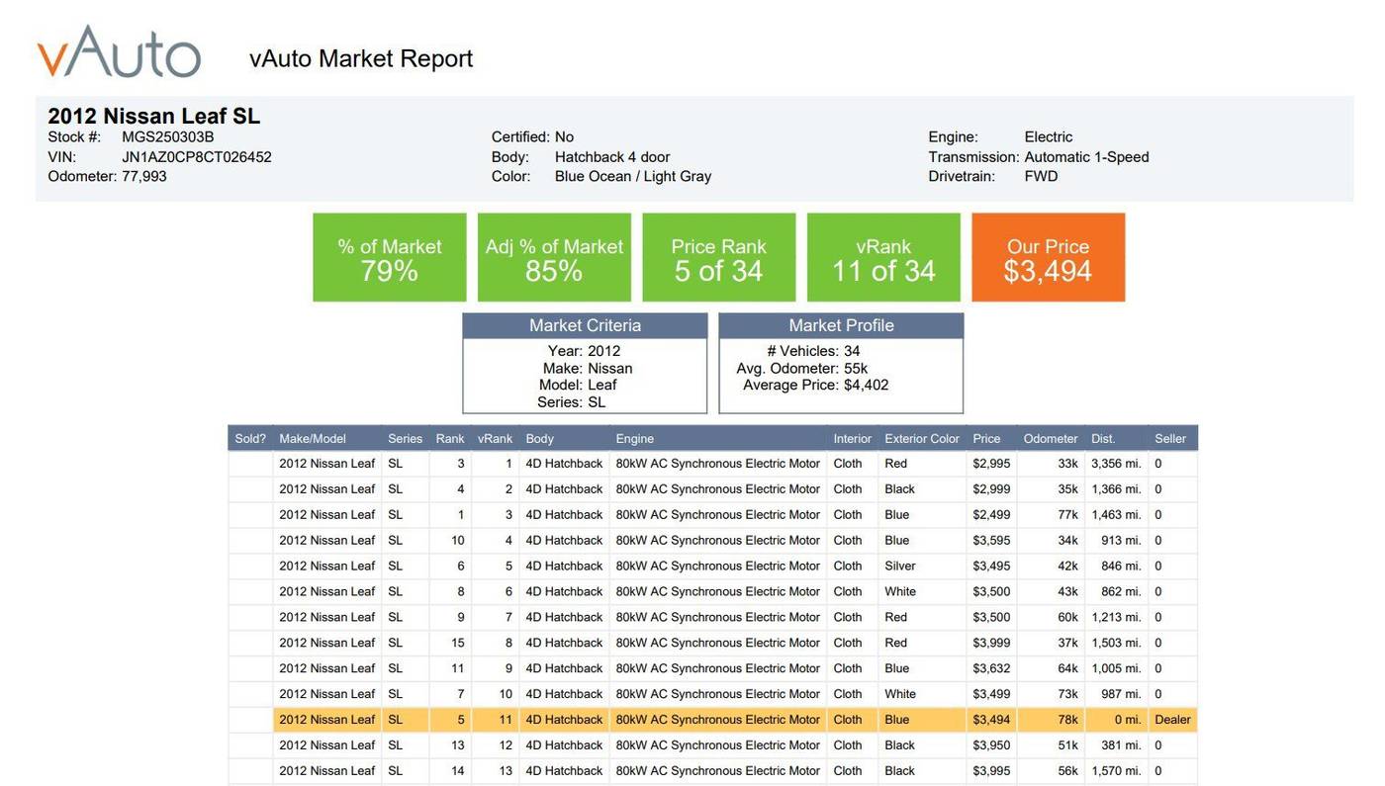Image resolution: width=1385 pixels, height=786 pixels.
Task: Click the Market Criteria panel header
Action: (x=585, y=325)
